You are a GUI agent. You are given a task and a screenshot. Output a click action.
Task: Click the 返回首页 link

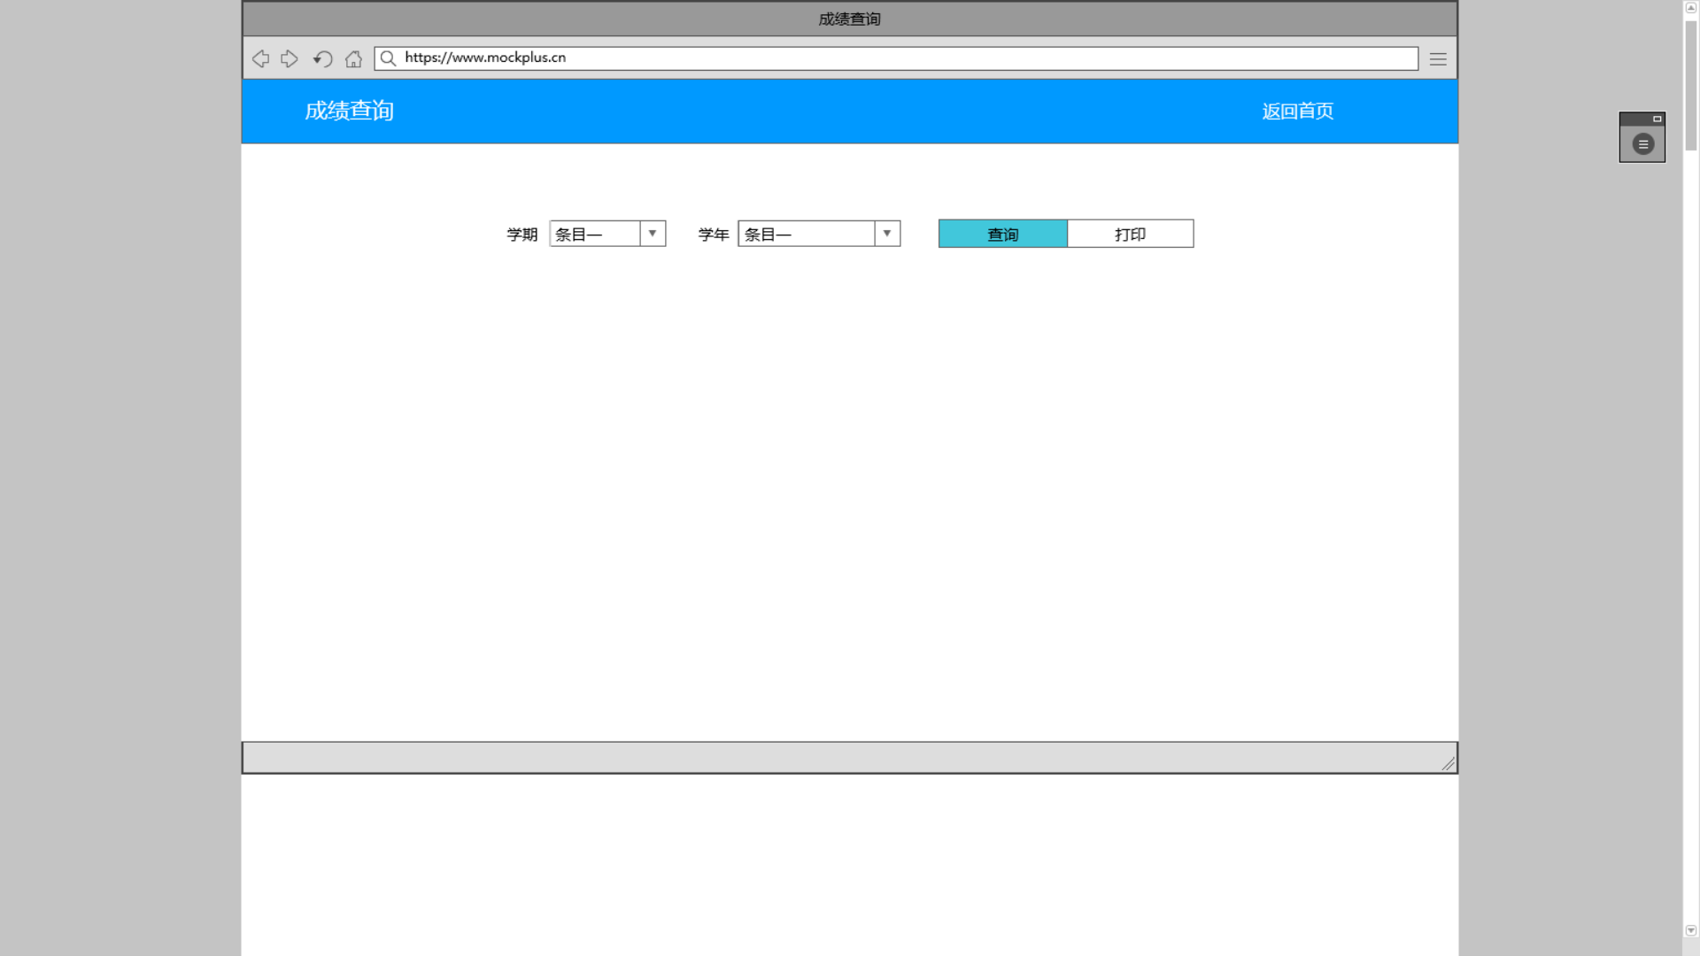coord(1297,112)
